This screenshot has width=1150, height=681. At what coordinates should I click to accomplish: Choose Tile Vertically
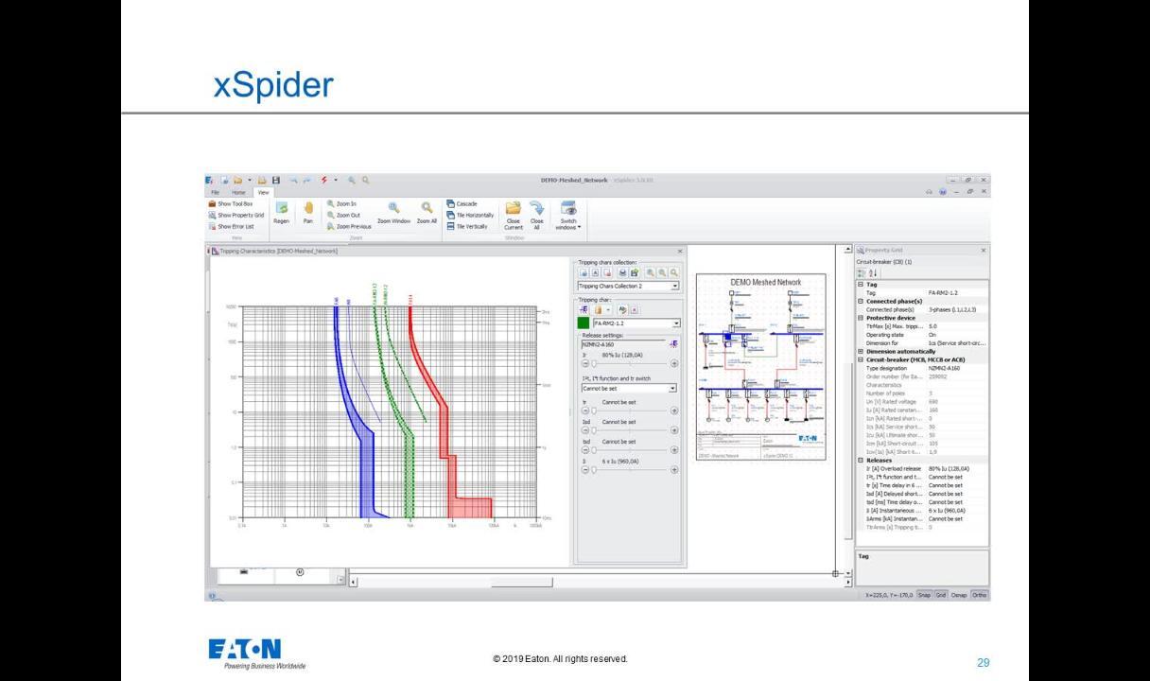point(467,226)
